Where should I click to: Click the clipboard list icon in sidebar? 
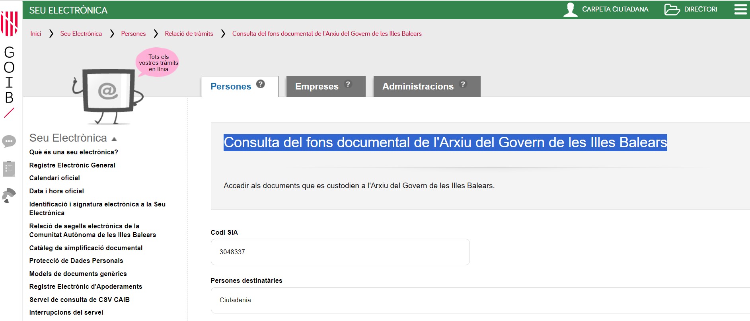click(x=9, y=169)
